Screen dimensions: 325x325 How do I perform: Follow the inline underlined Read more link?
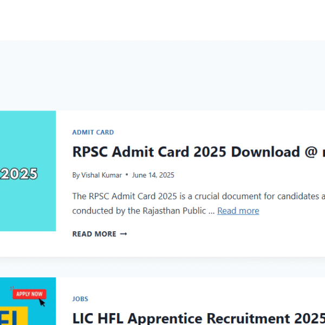tap(238, 211)
